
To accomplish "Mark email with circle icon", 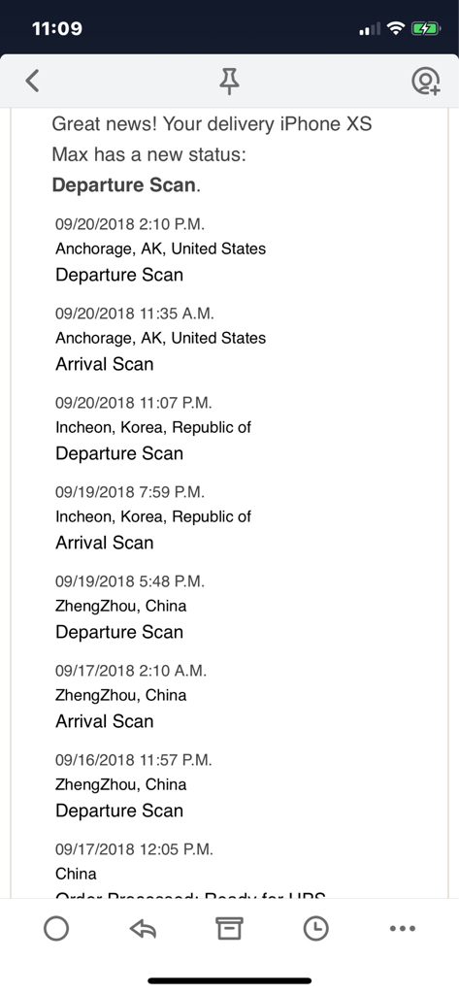I will click(x=56, y=929).
